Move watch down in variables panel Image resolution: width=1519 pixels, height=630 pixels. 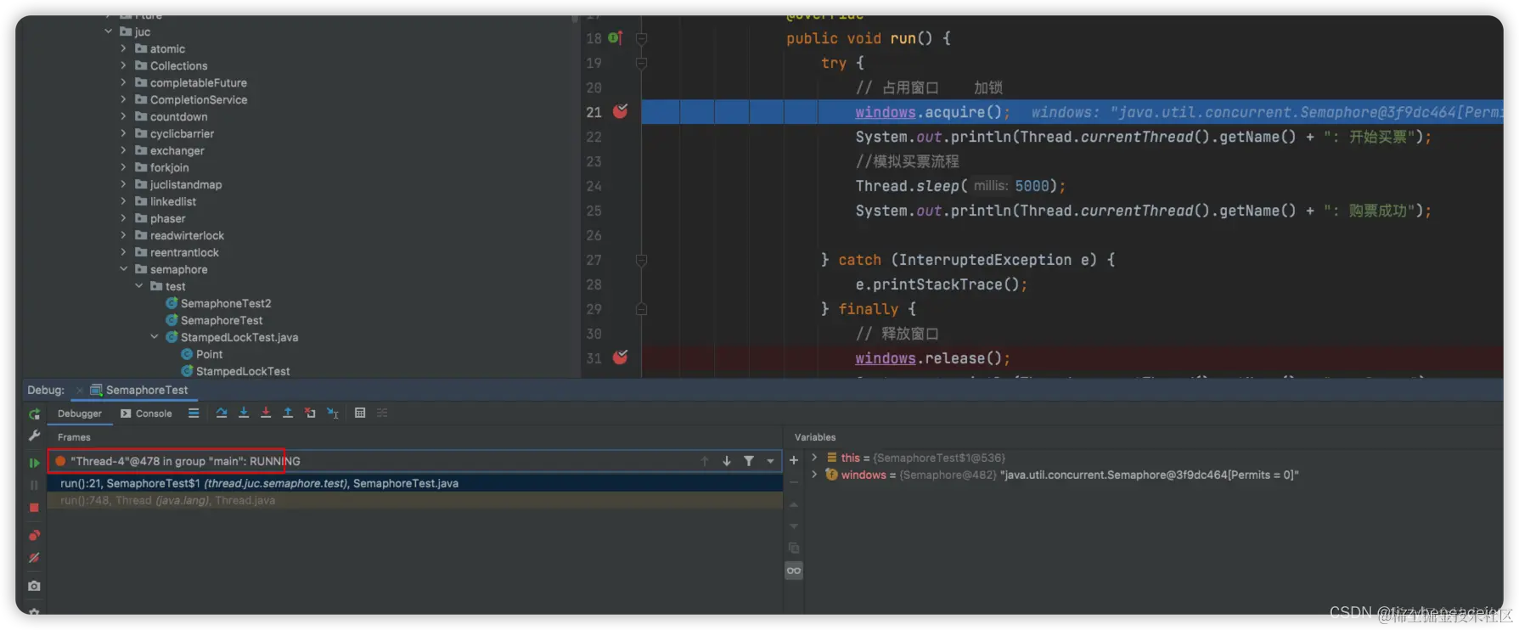tap(794, 526)
